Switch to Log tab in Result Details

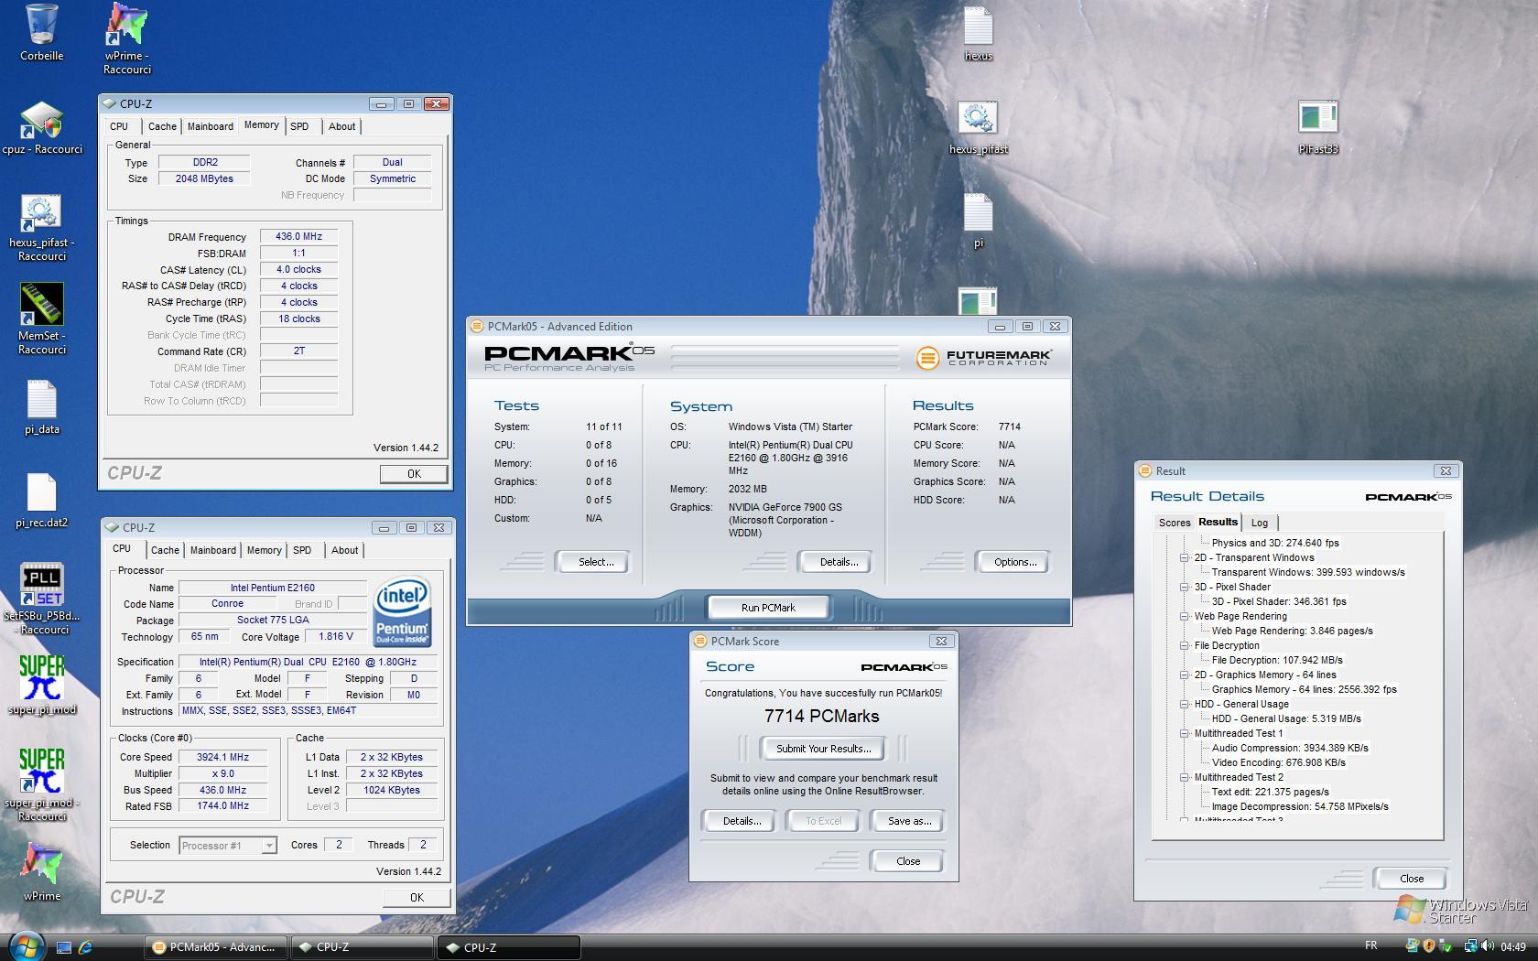1260,523
